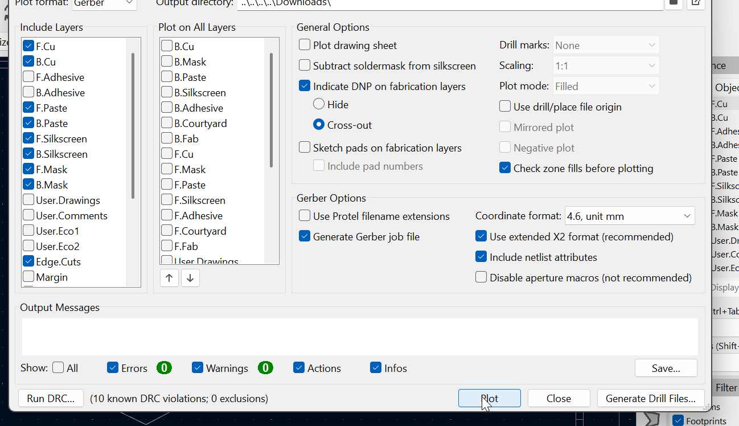Click the move-up arrow below Plot on All Layers
Viewport: 739px width, 426px height.
(169, 278)
